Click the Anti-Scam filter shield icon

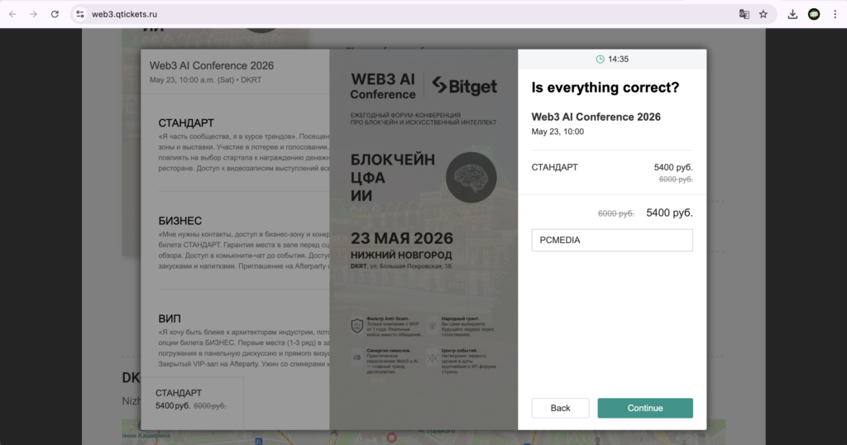pyautogui.click(x=357, y=326)
